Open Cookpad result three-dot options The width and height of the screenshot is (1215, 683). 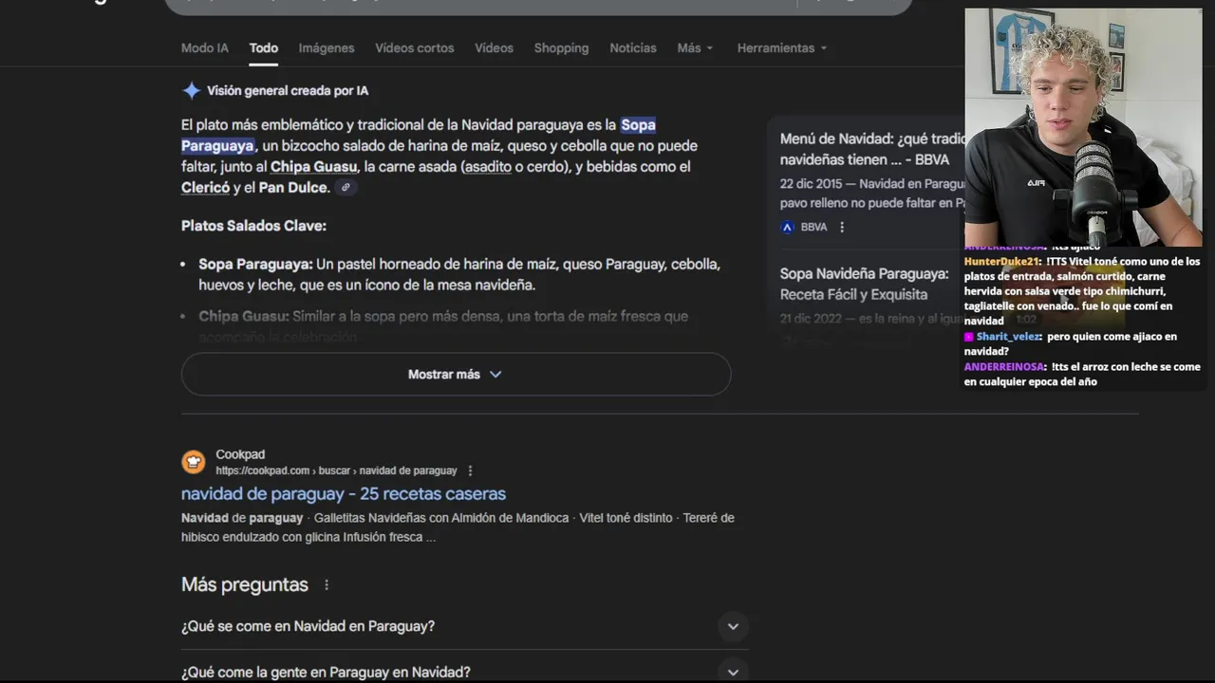[x=470, y=471]
